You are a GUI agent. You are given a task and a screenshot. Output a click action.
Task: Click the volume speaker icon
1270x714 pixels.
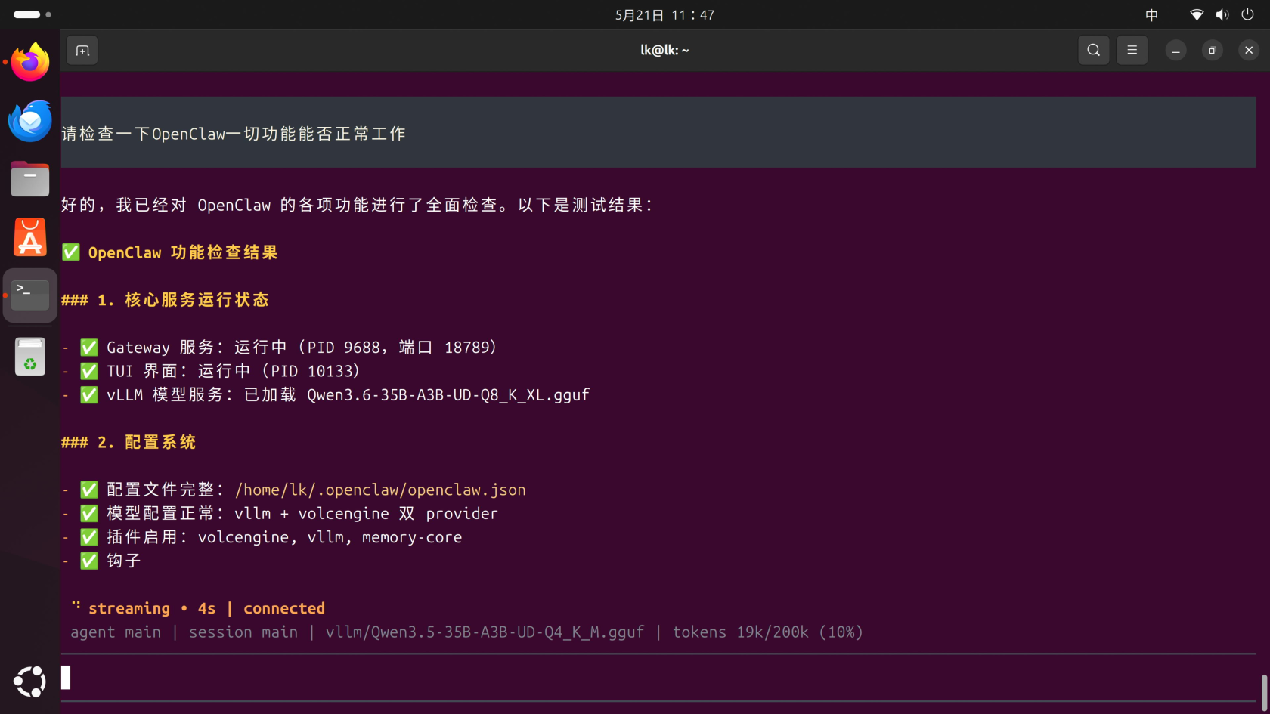click(x=1222, y=15)
